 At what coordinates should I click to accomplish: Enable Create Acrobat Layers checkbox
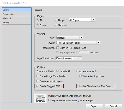pos(37,81)
